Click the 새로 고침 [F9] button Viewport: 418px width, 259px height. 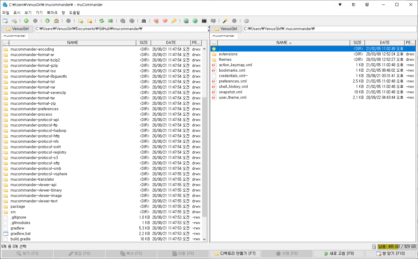coord(339,254)
